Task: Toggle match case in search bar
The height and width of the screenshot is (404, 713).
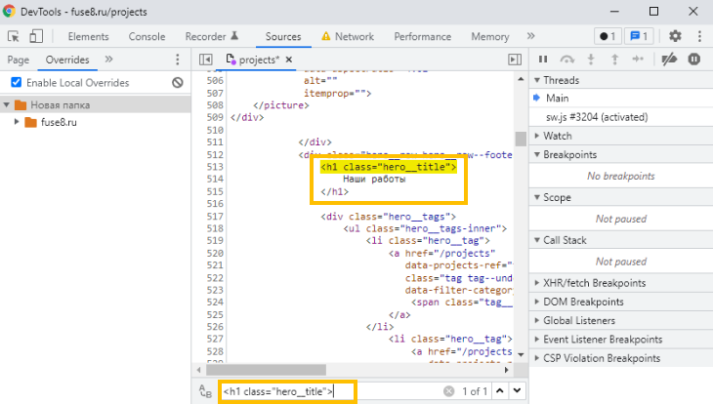Action: [205, 391]
